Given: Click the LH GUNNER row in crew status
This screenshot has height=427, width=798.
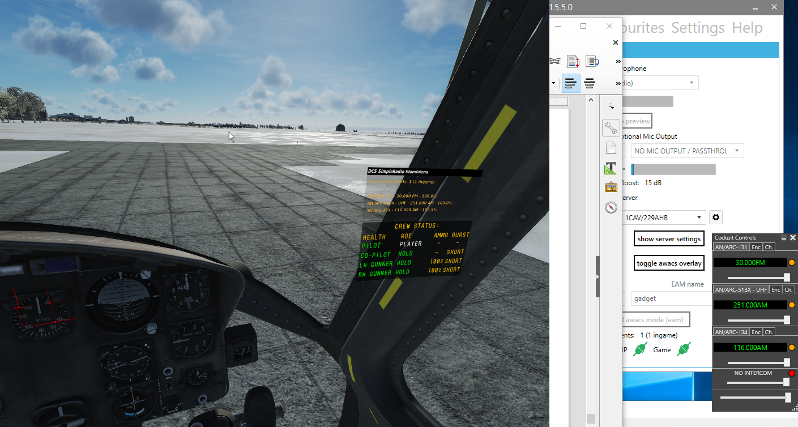Looking at the screenshot, I should pos(411,263).
